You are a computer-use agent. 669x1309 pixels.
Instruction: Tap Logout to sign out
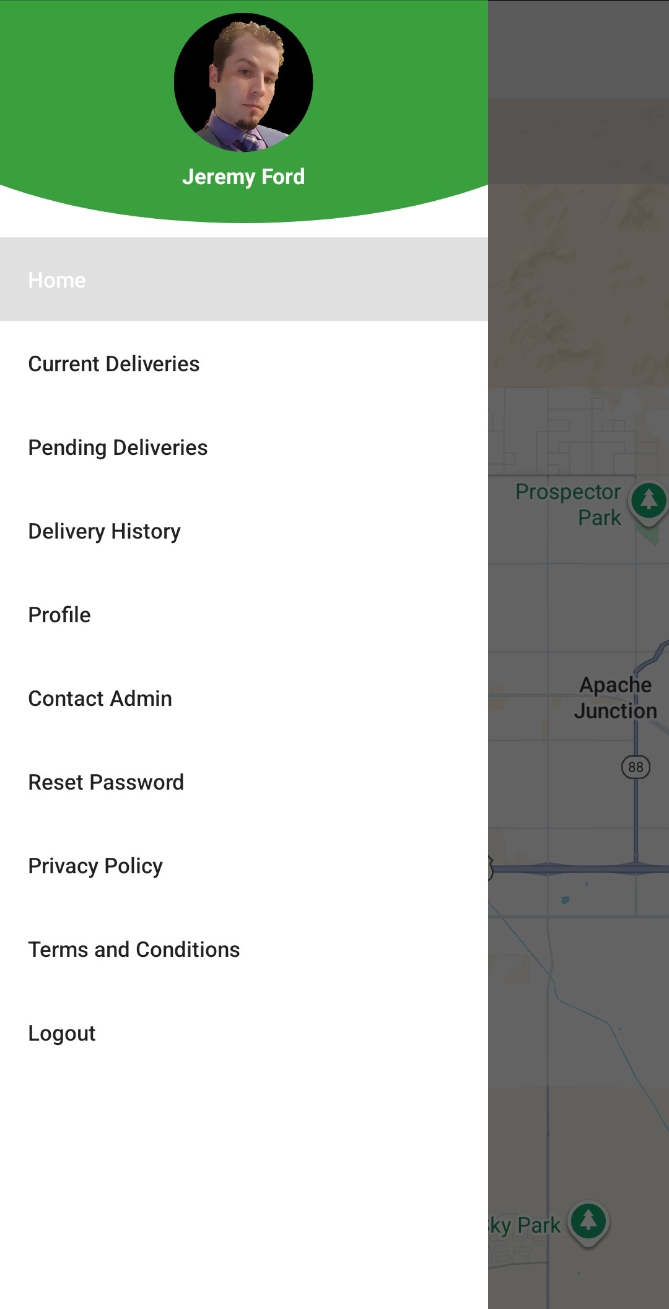61,1033
